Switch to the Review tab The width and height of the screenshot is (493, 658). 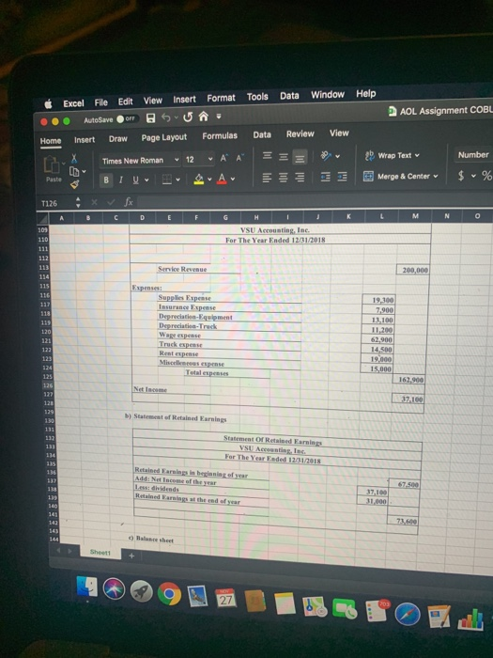300,133
